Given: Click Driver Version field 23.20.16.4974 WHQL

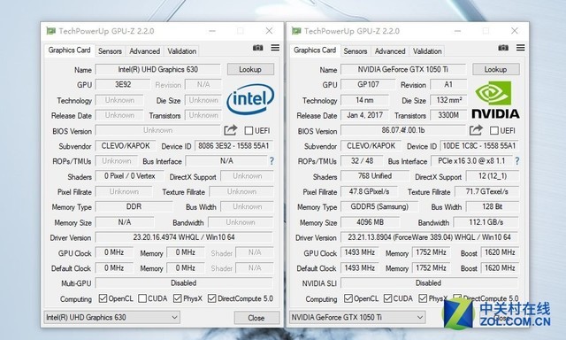Looking at the screenshot, I should click(184, 237).
